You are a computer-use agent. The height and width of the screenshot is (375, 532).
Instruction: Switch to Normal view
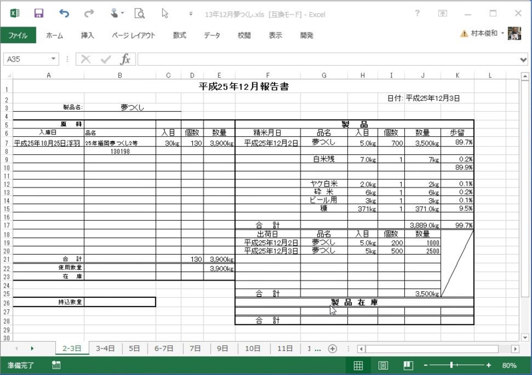[x=358, y=365]
